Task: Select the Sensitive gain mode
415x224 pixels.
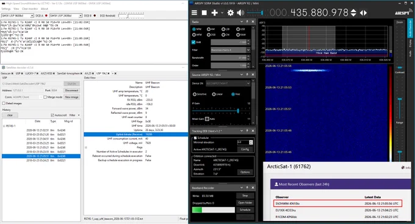Action: pyautogui.click(x=200, y=94)
